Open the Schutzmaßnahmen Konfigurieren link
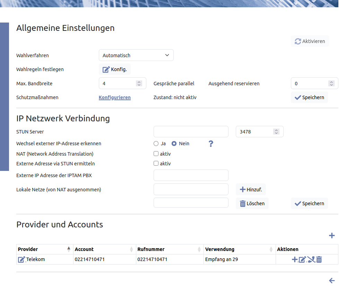 coord(114,97)
